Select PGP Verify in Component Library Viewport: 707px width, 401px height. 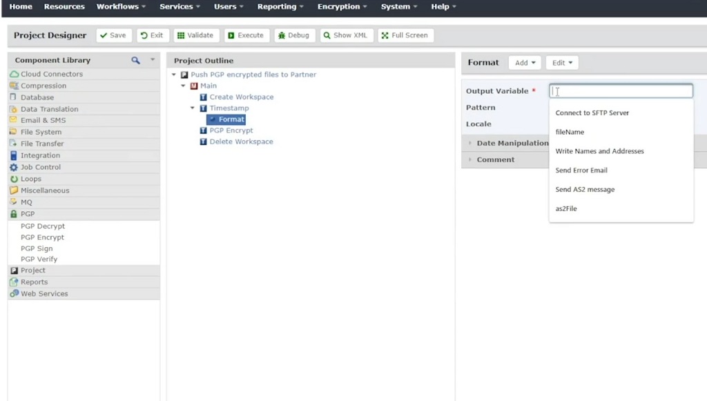pos(39,259)
